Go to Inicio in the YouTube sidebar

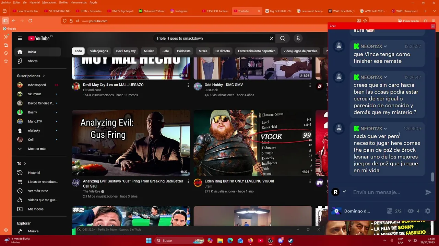tap(38, 52)
